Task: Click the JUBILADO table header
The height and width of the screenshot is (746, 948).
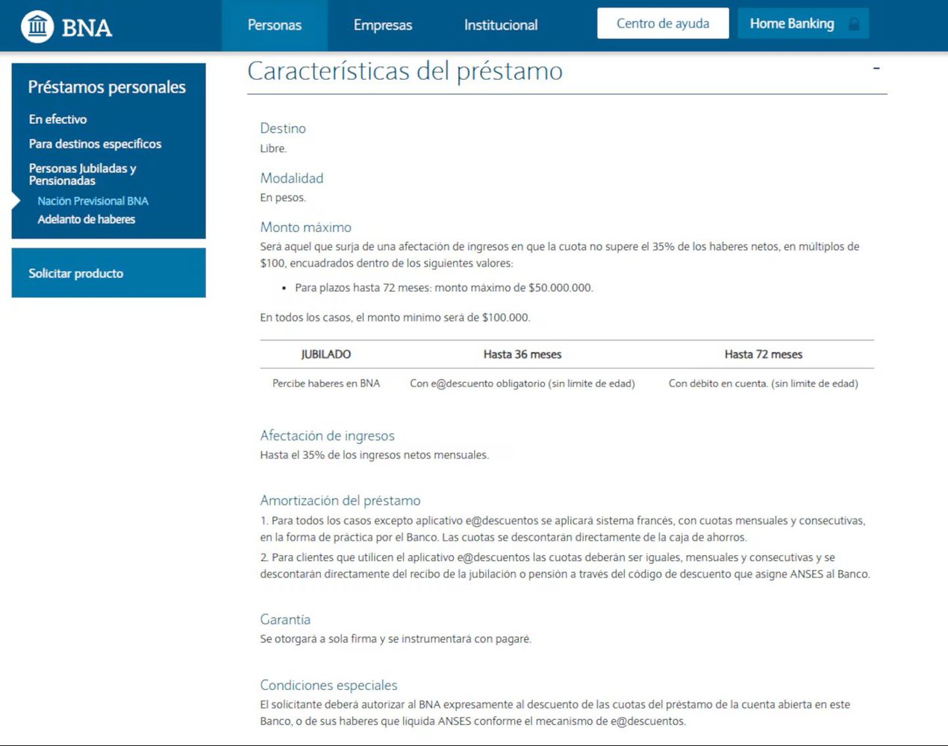Action: coord(326,354)
